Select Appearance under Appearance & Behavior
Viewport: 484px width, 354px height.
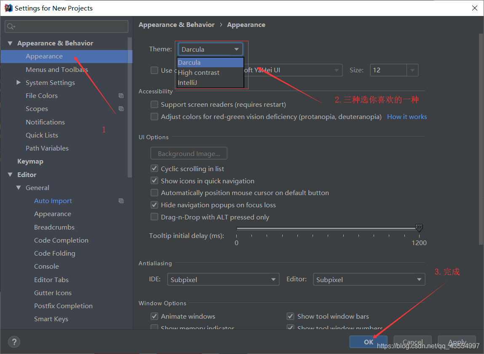tap(44, 56)
